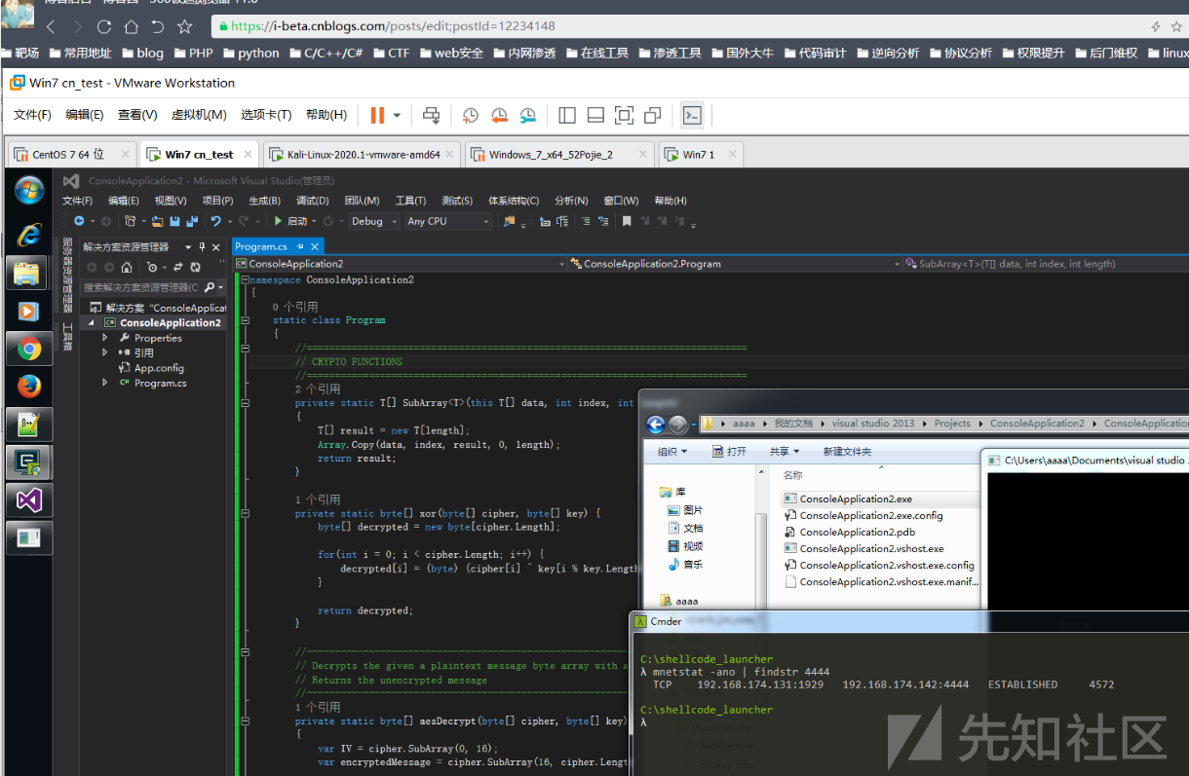Screen dimensions: 1189x776
Task: Click the 启动 start debugging button
Action: click(x=290, y=222)
